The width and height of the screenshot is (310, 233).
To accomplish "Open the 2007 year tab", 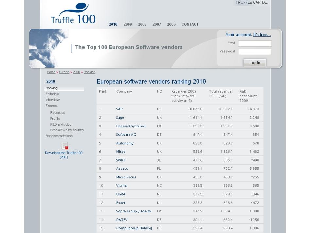I will tap(157, 24).
